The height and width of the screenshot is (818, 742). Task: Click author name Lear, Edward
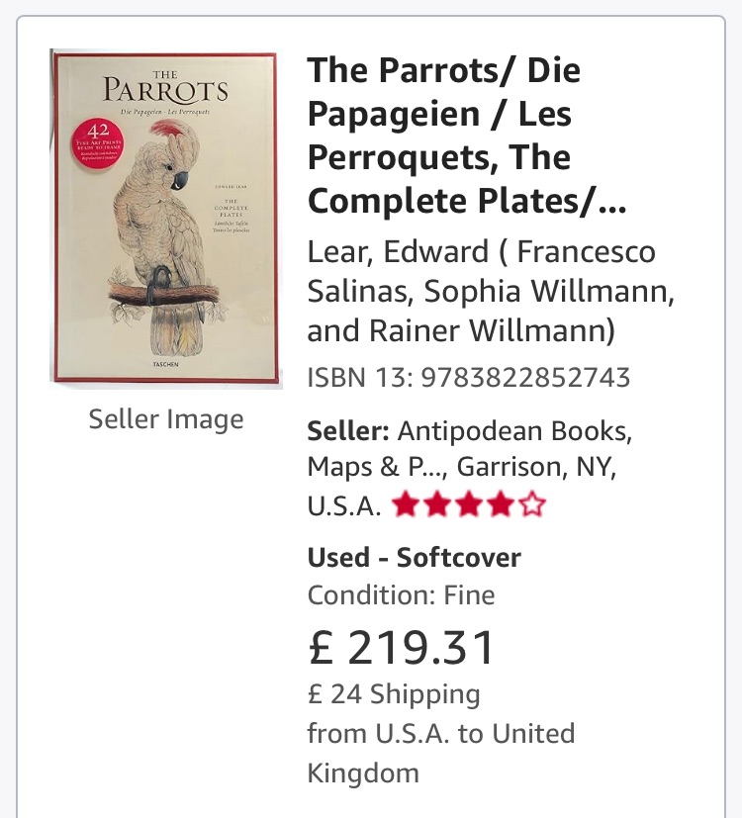pos(398,251)
